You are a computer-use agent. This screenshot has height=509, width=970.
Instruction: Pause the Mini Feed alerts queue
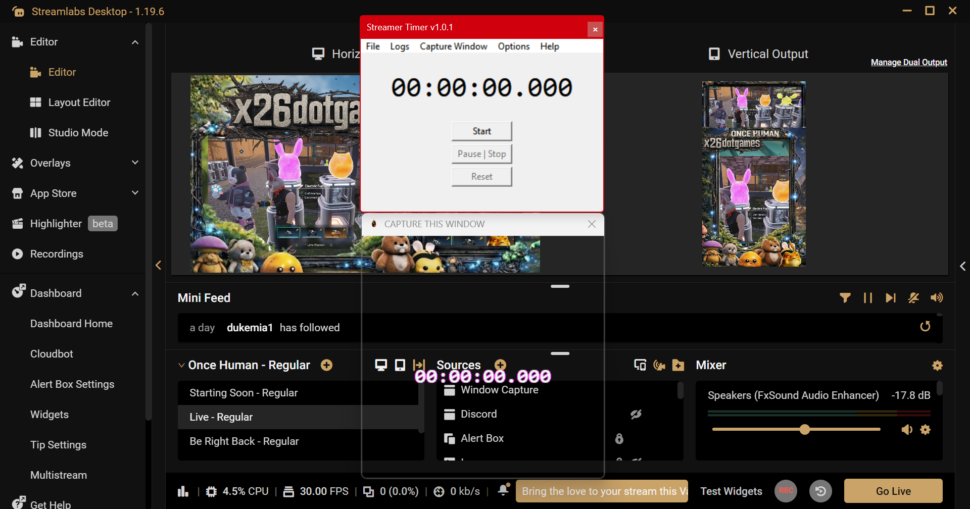click(x=868, y=298)
